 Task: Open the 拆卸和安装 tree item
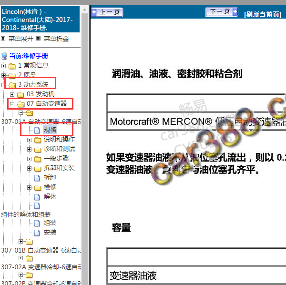59,168
